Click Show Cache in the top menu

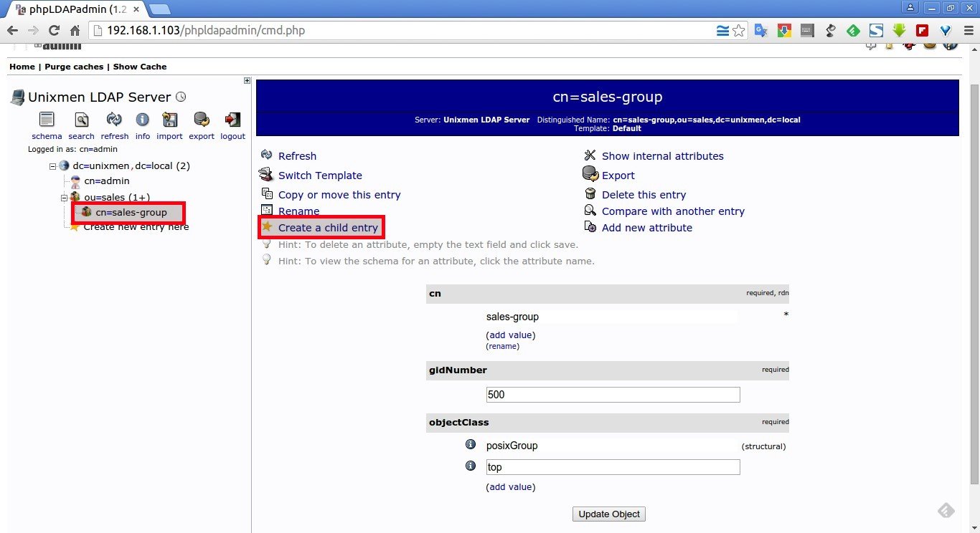(x=140, y=67)
